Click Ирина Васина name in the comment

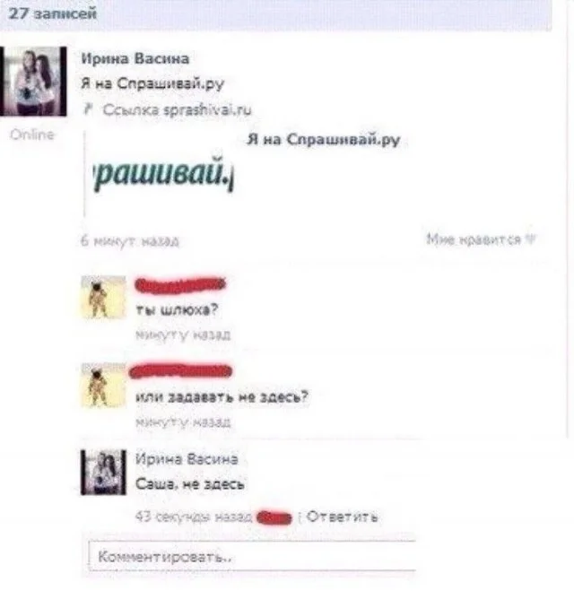pyautogui.click(x=187, y=458)
